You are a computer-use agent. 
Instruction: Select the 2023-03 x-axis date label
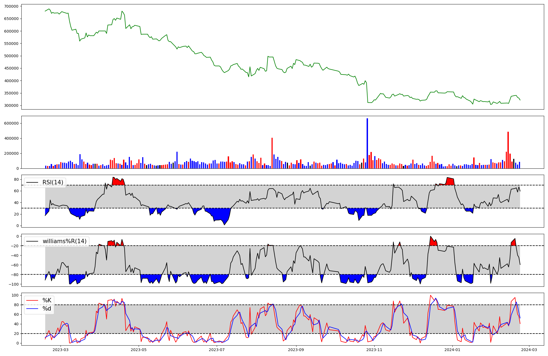coord(61,350)
